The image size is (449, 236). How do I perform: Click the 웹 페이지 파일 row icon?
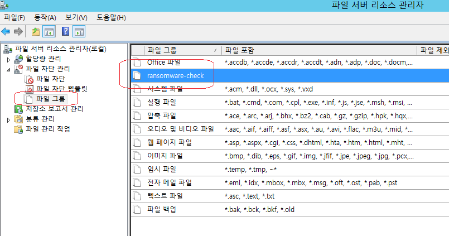tap(137, 142)
